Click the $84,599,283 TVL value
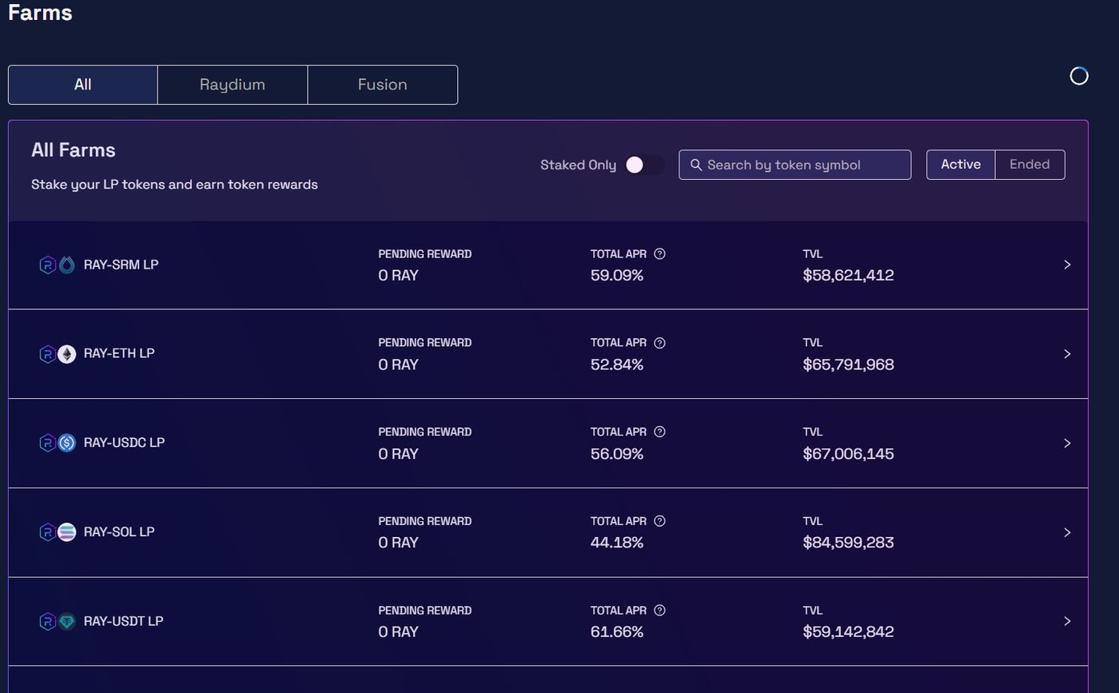Image resolution: width=1119 pixels, height=693 pixels. click(x=848, y=543)
